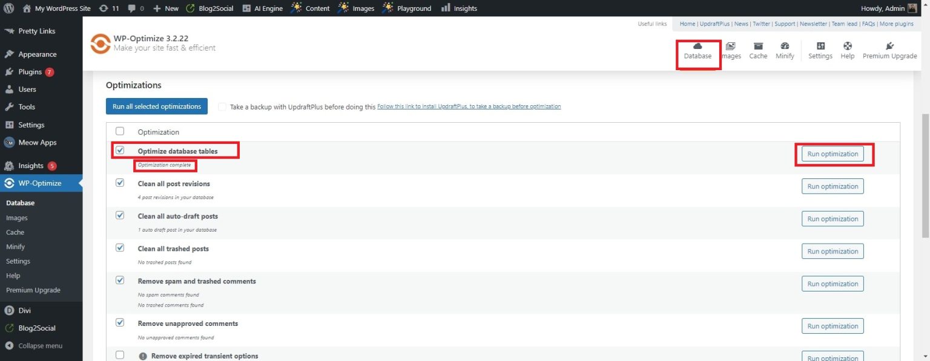Enable the Remove expired transient options checkbox

click(120, 354)
